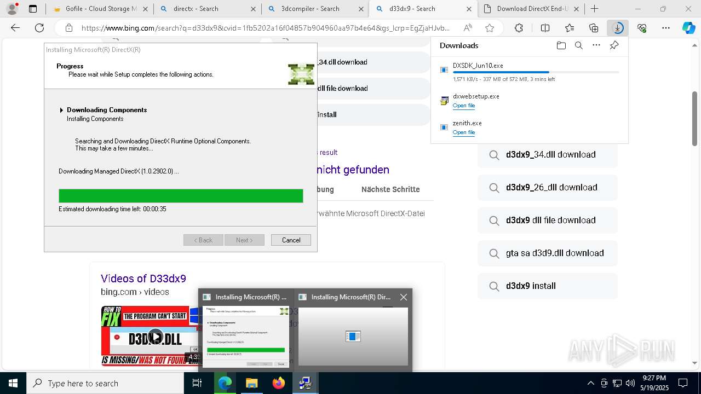Open downloads folder icon
The width and height of the screenshot is (701, 394).
(561, 45)
